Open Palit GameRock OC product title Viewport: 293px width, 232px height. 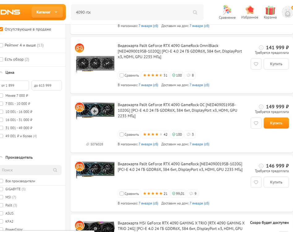coord(177,110)
